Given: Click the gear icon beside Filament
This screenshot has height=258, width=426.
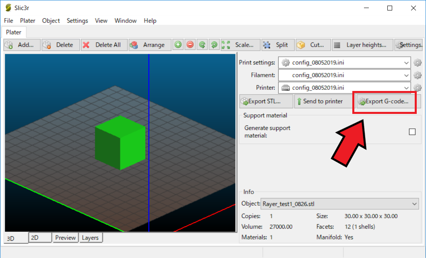Looking at the screenshot, I should point(418,75).
